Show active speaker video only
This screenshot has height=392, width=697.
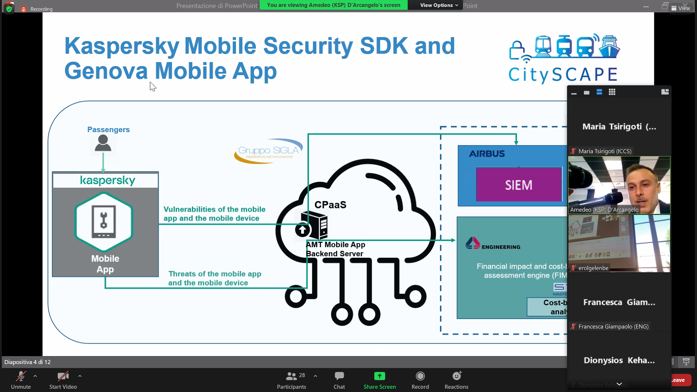(x=586, y=93)
